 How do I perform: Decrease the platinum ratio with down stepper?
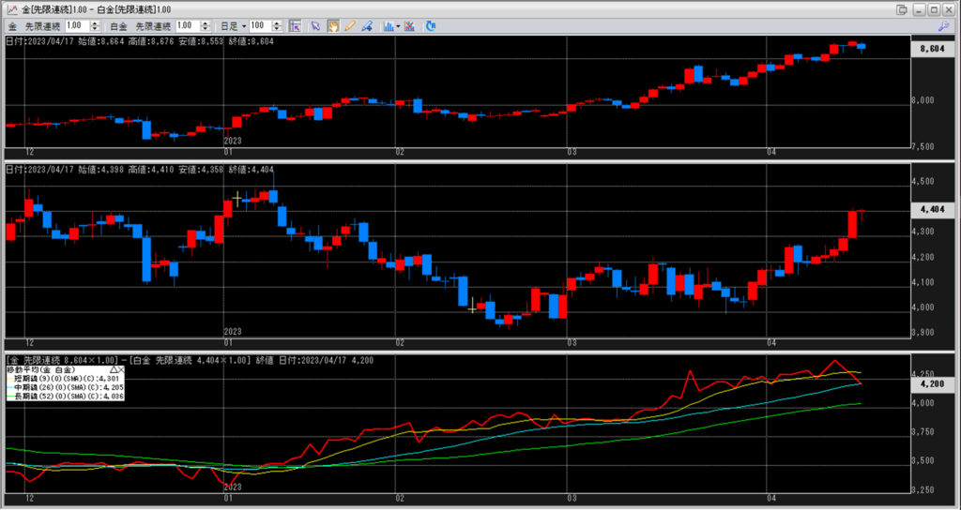pyautogui.click(x=206, y=29)
